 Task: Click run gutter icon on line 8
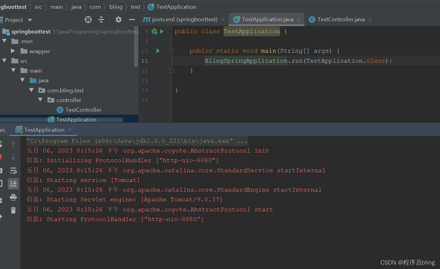point(162,31)
